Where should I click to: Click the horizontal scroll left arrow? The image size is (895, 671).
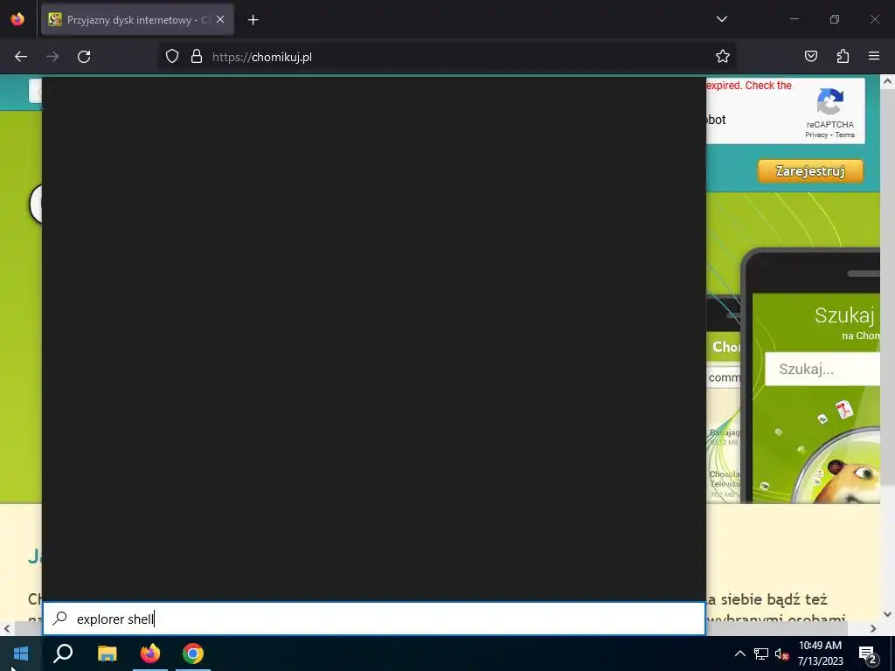(7, 628)
